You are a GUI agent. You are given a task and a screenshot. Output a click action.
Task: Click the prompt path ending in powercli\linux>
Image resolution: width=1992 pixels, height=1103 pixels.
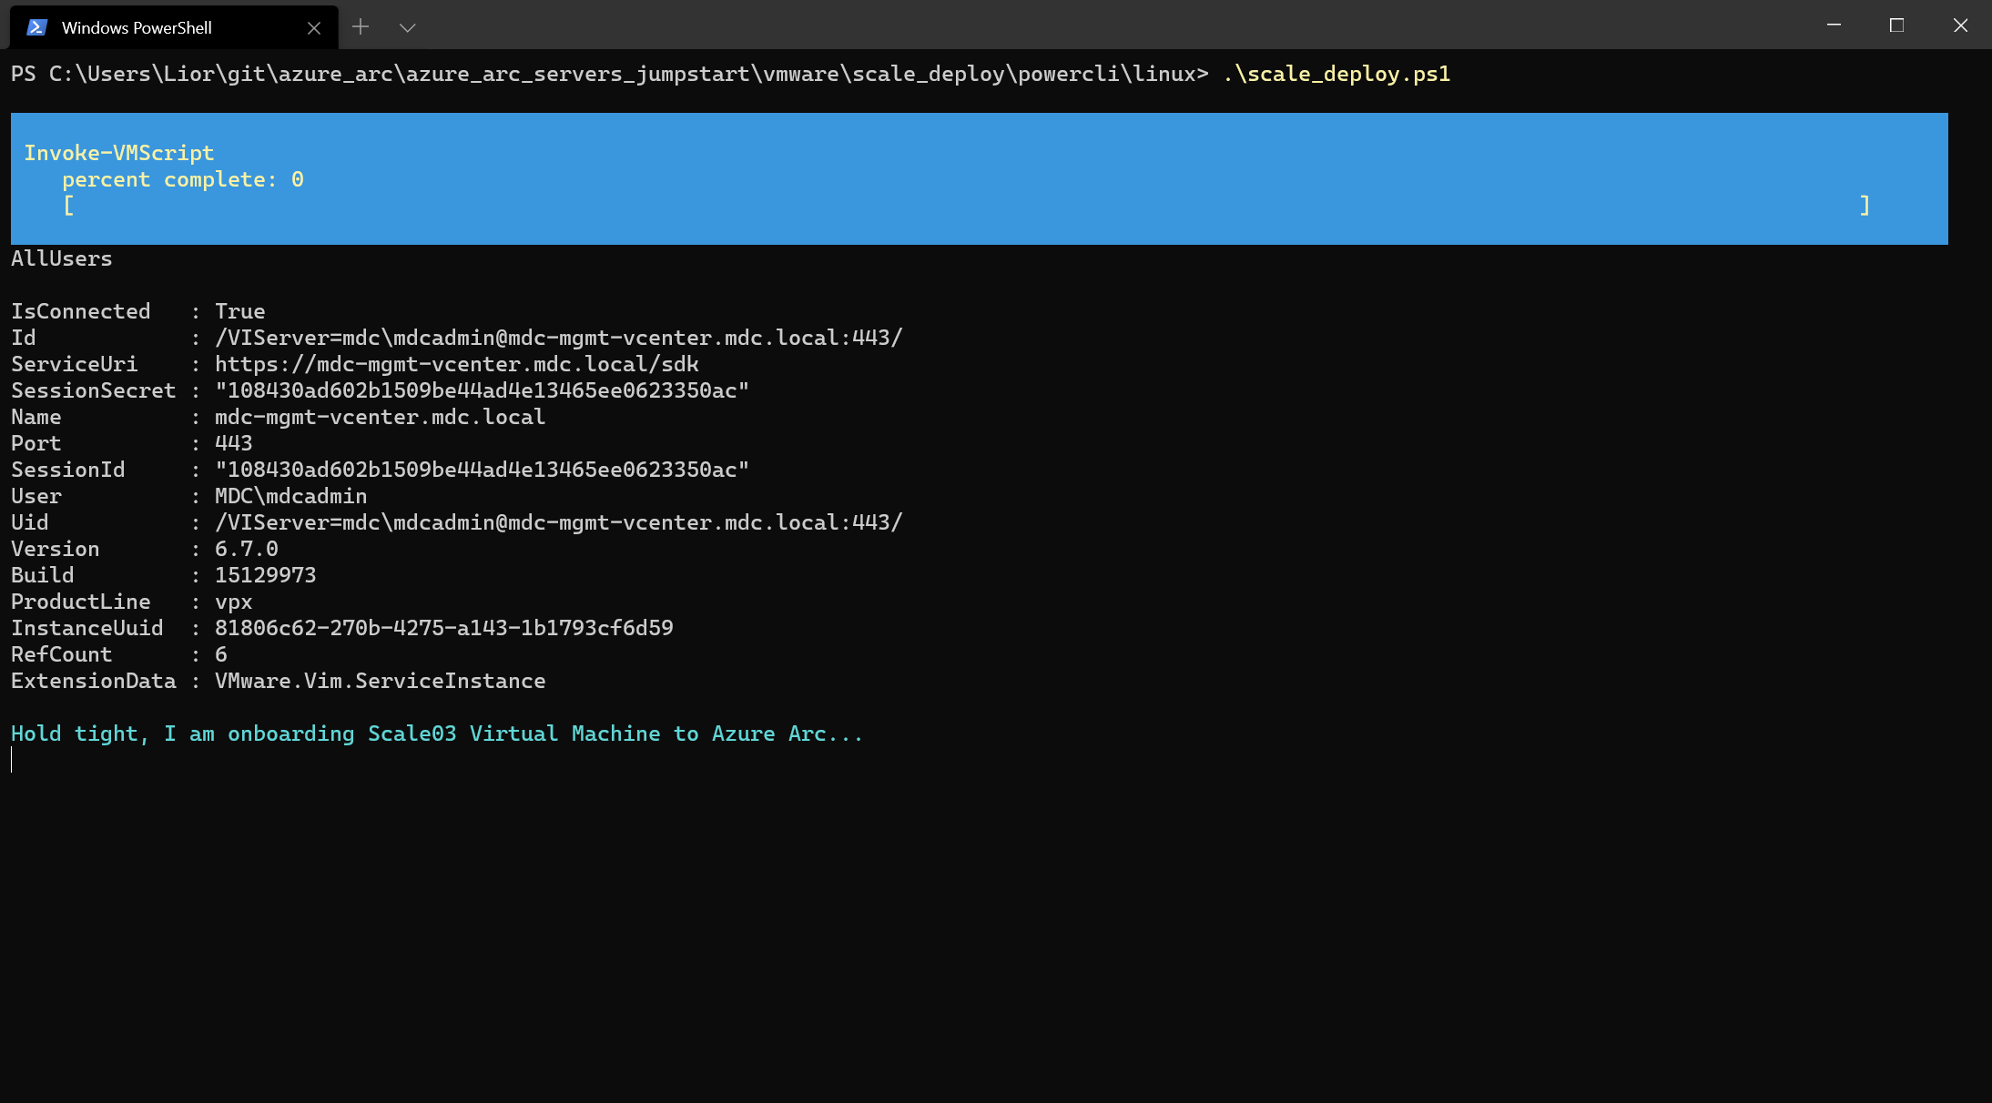point(610,74)
